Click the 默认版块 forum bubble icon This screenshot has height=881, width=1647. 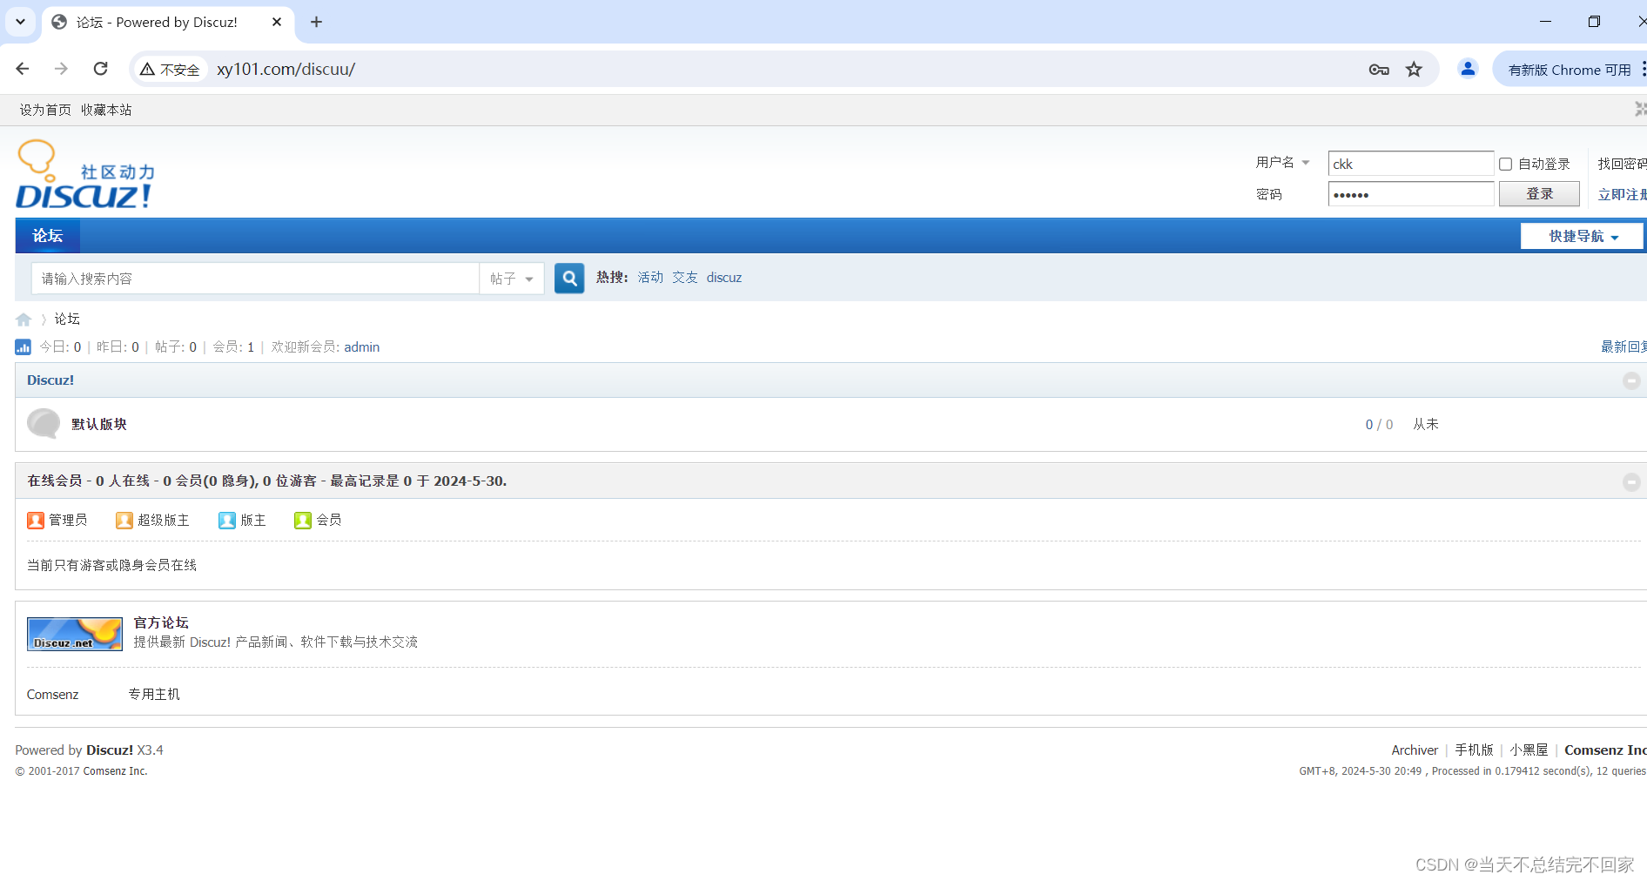pos(44,424)
